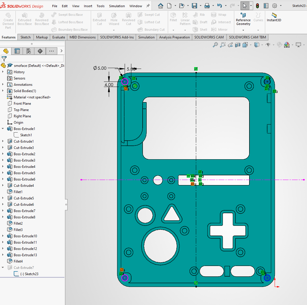Open the View Orientation cube icon
307x305 pixels.
point(245,45)
